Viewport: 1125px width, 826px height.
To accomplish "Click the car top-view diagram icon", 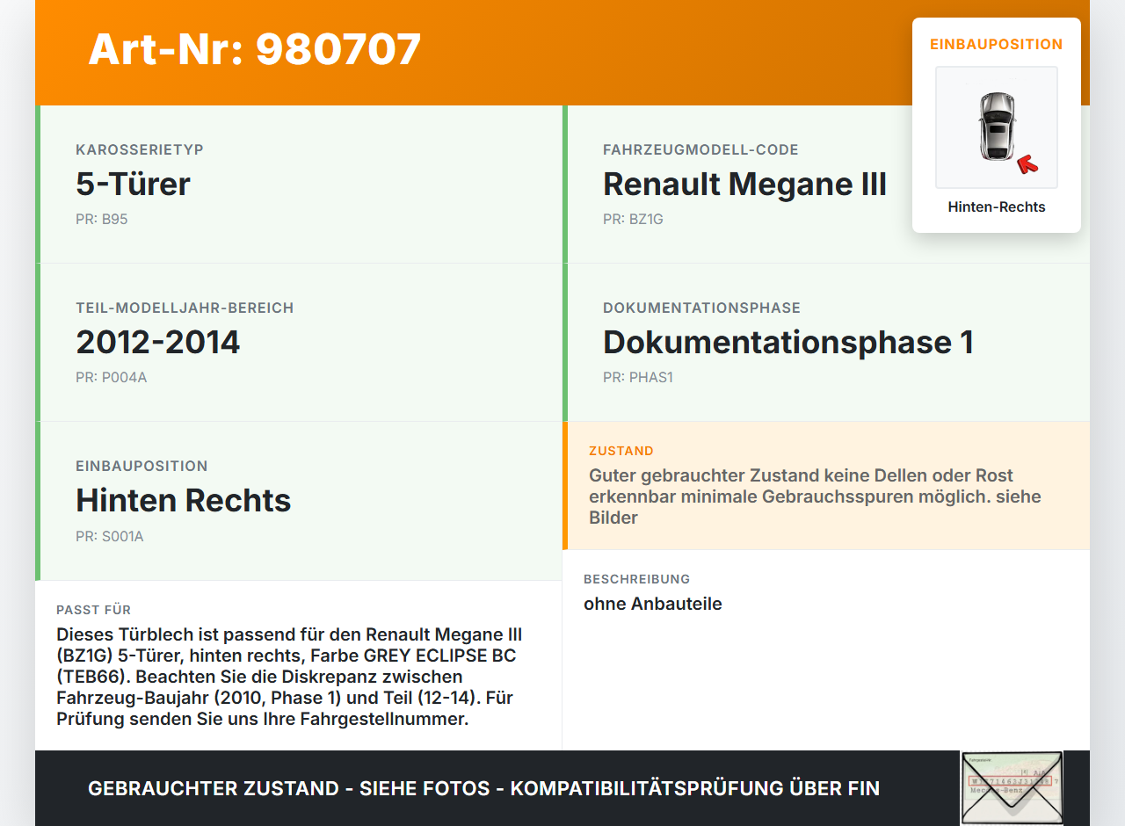I will [996, 127].
